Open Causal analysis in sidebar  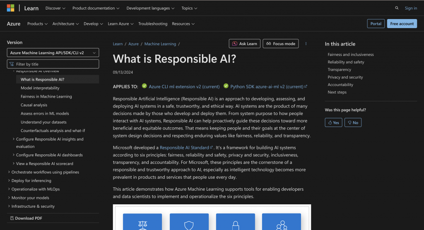pos(34,105)
